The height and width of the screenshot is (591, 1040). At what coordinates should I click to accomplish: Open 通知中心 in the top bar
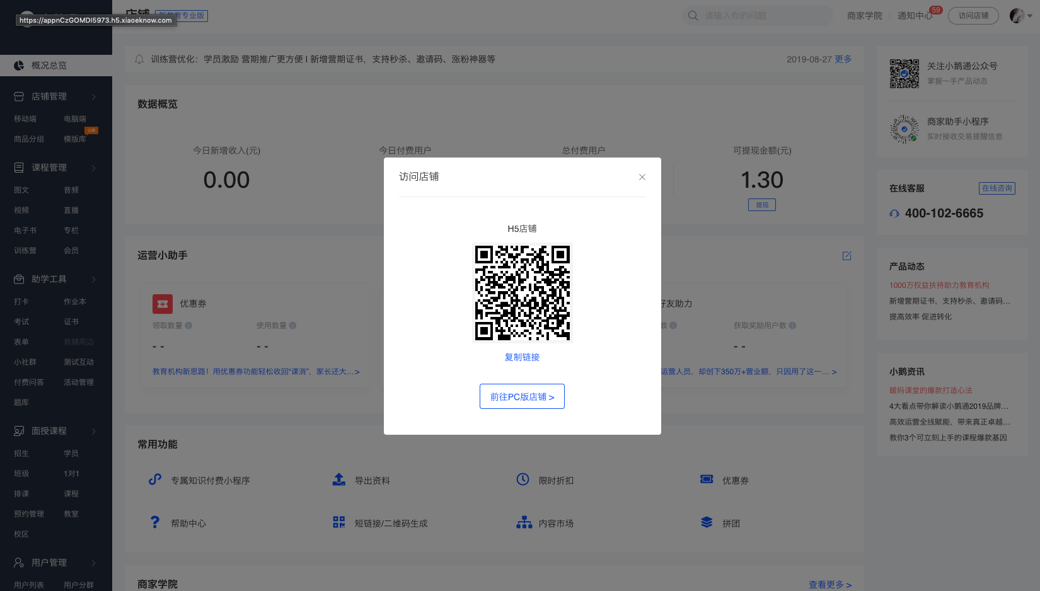tap(915, 16)
